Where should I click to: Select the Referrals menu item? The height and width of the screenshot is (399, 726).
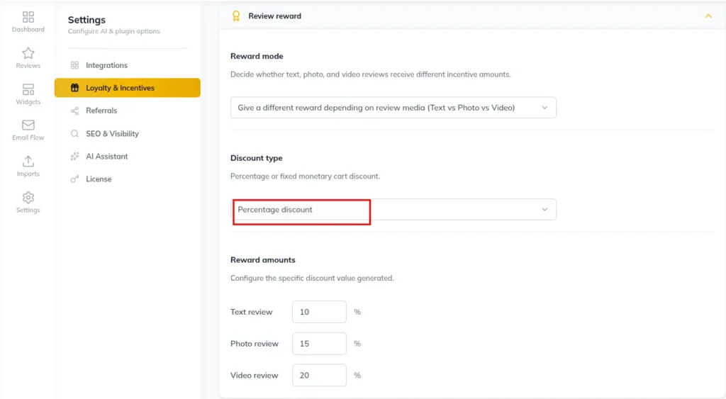pyautogui.click(x=128, y=111)
